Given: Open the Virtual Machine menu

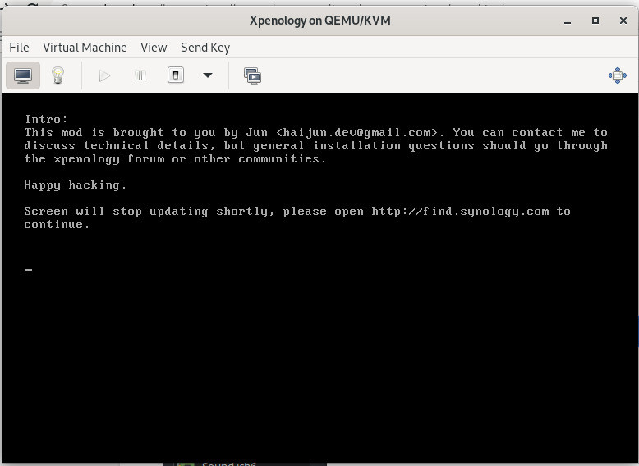Looking at the screenshot, I should coord(85,48).
